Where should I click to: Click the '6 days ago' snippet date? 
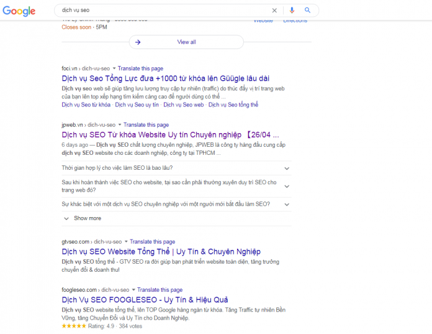pos(74,145)
